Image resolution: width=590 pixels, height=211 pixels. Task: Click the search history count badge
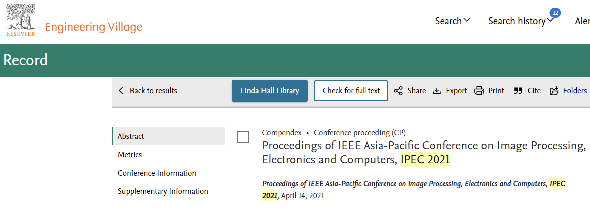pos(555,13)
